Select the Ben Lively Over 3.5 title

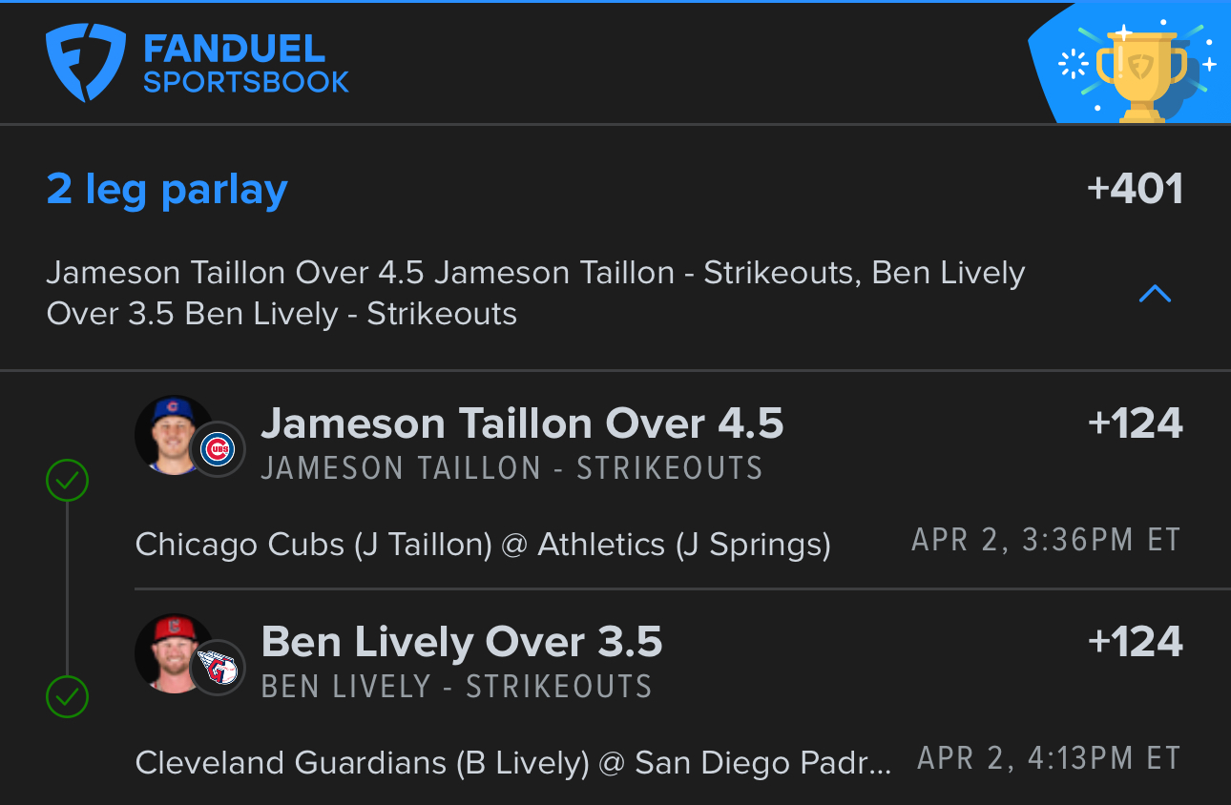pos(462,642)
